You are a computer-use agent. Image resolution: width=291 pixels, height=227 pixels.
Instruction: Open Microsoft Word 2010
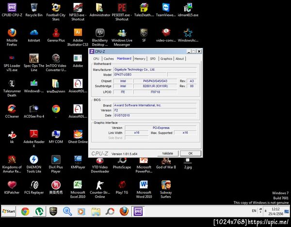point(144,190)
